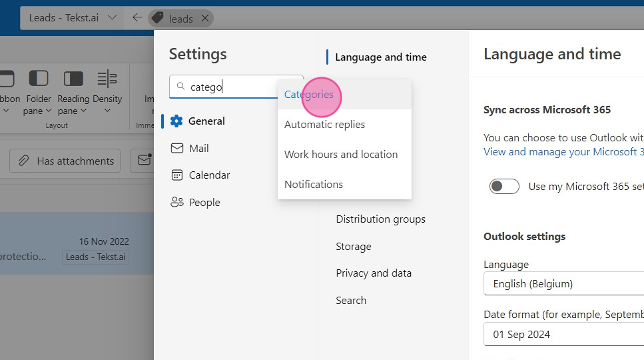Select the message dated 16 Nov 2022

(x=77, y=243)
